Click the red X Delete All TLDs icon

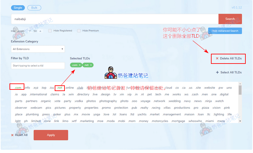(x=217, y=58)
